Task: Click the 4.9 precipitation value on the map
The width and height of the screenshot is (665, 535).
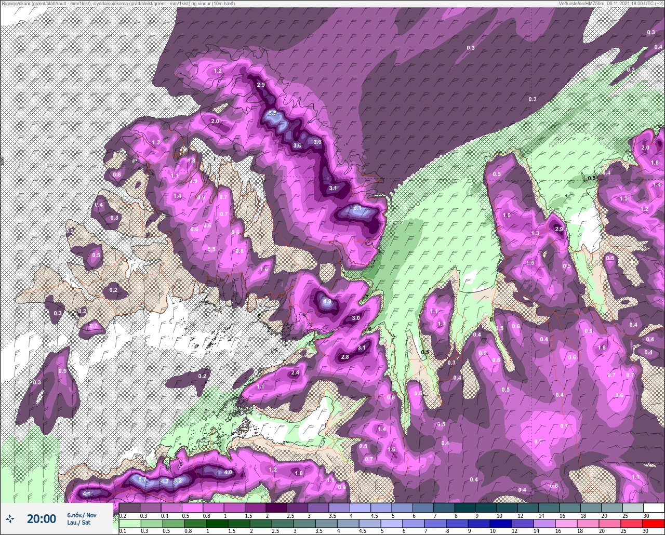Action: 327,301
